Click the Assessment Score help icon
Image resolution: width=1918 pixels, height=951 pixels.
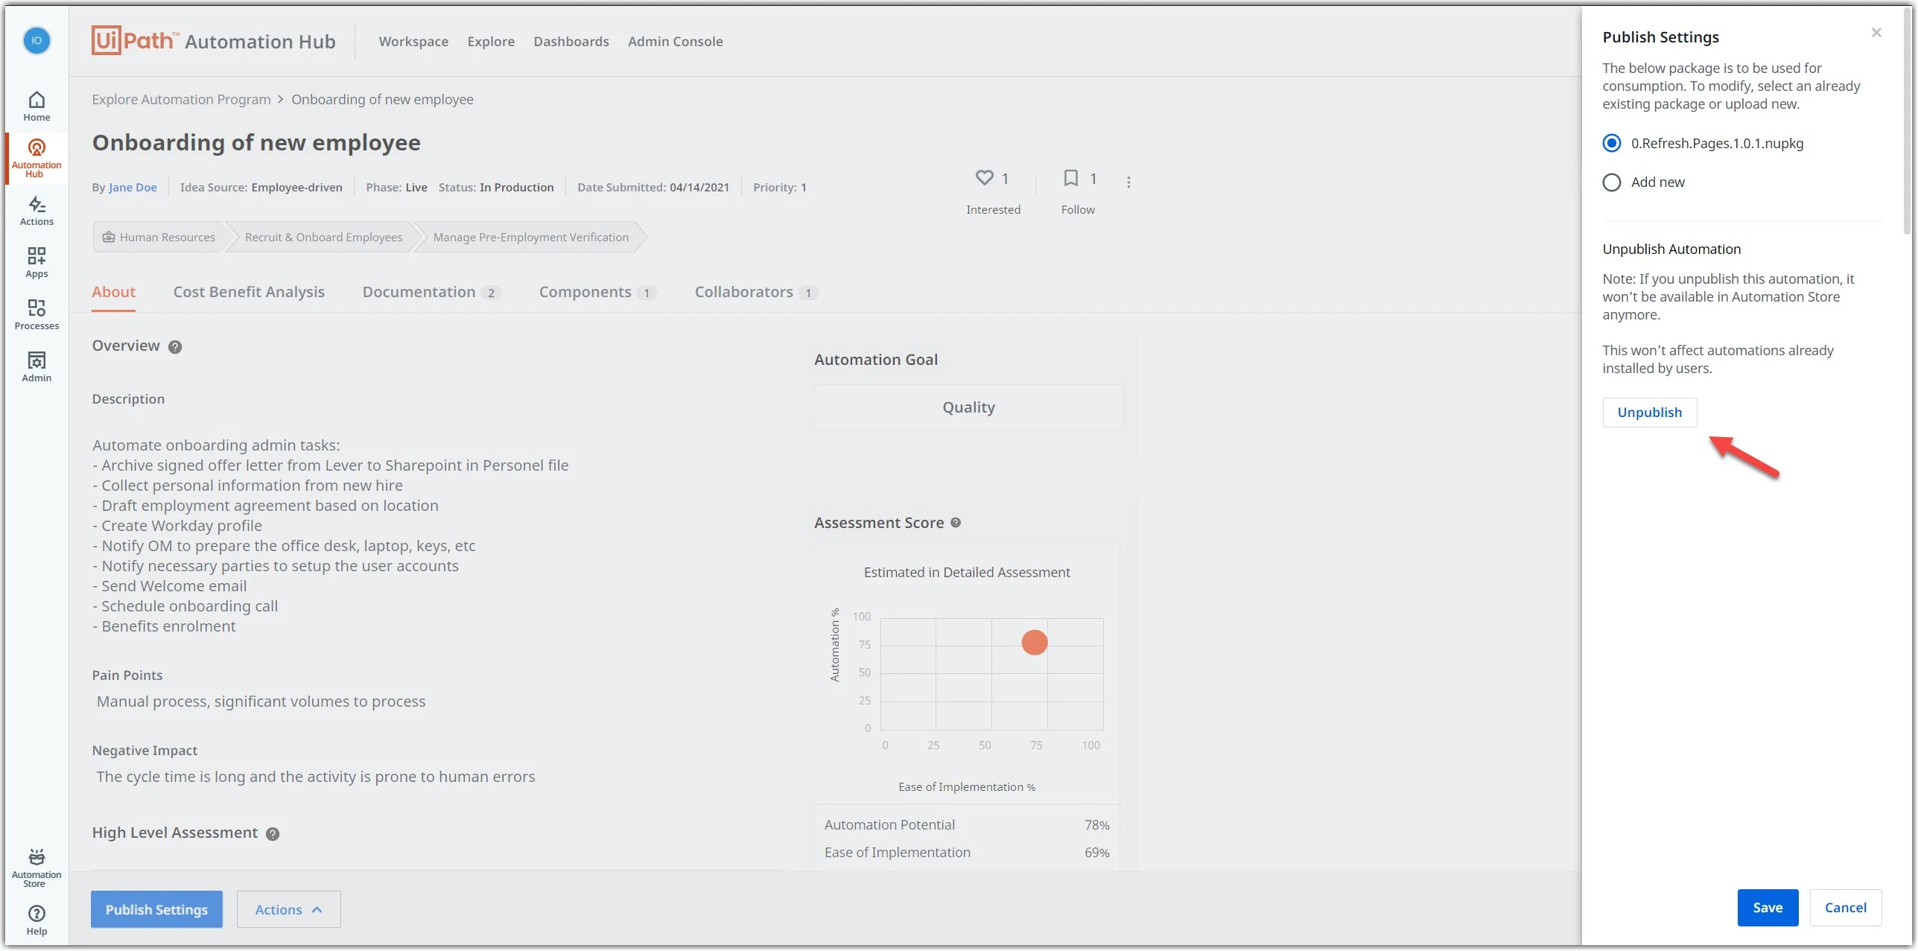coord(956,523)
